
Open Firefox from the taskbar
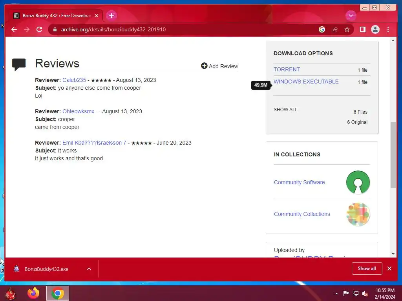click(x=33, y=293)
